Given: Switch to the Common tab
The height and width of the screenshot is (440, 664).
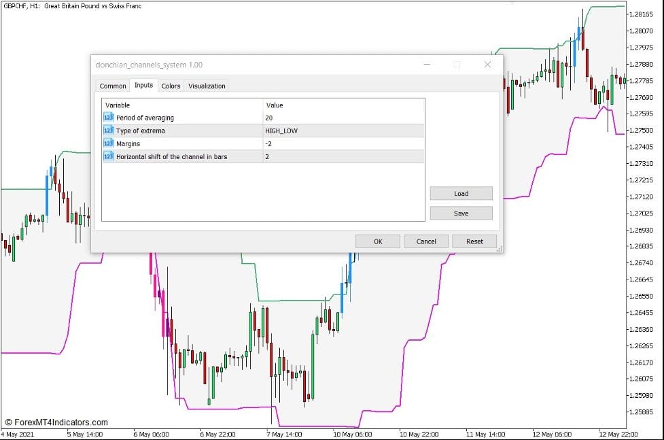Looking at the screenshot, I should (x=111, y=86).
